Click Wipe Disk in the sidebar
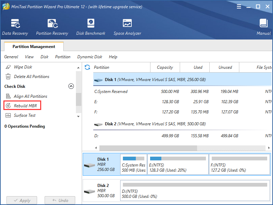Viewport: 273px width, 205px height. click(x=23, y=67)
